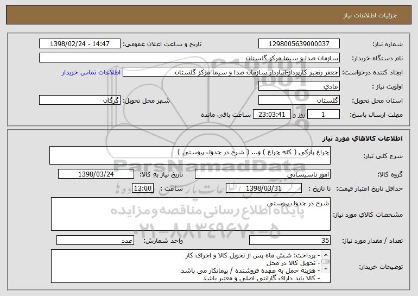Screen dimensions: 418x296
Task: Click the delivery city field گرگان
Action: pyautogui.click(x=80, y=100)
